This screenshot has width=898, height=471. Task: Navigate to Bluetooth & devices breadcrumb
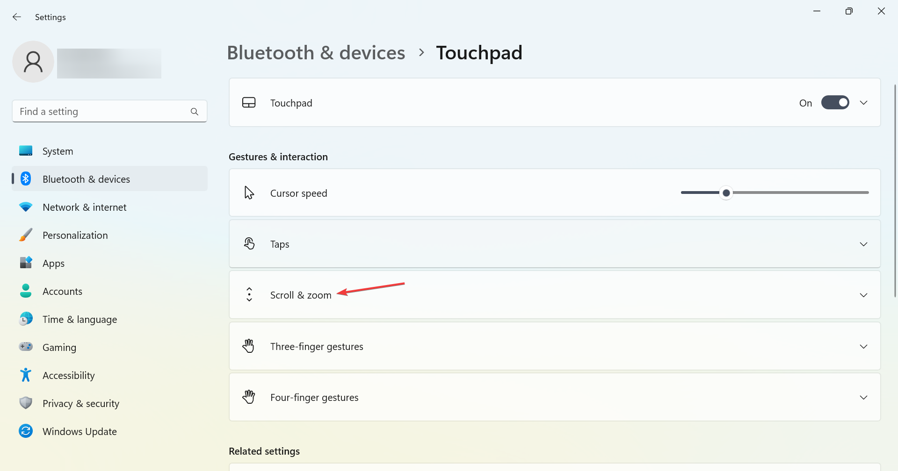(316, 53)
